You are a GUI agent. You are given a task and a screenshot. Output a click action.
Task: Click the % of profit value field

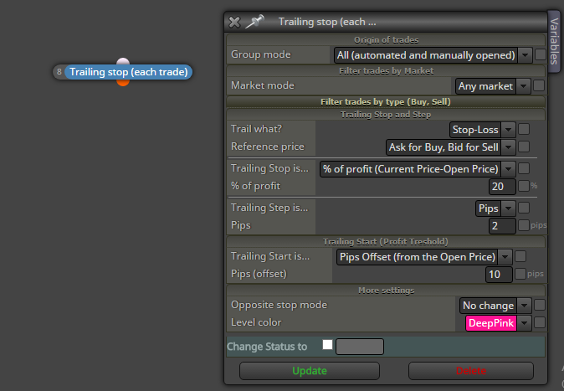click(x=502, y=187)
